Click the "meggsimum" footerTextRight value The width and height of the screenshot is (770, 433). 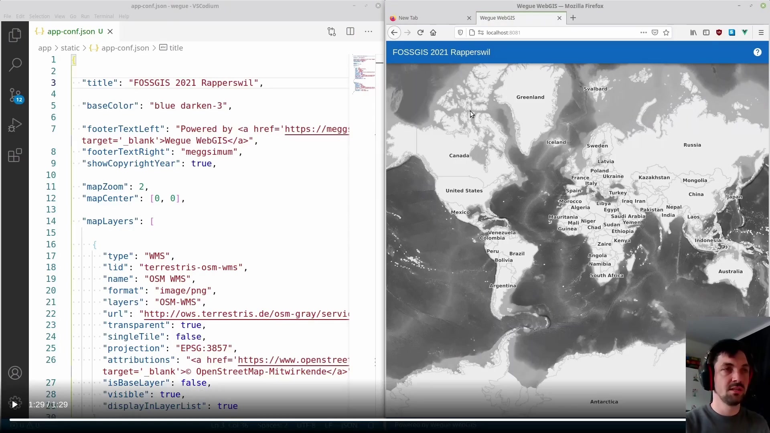[x=209, y=152]
